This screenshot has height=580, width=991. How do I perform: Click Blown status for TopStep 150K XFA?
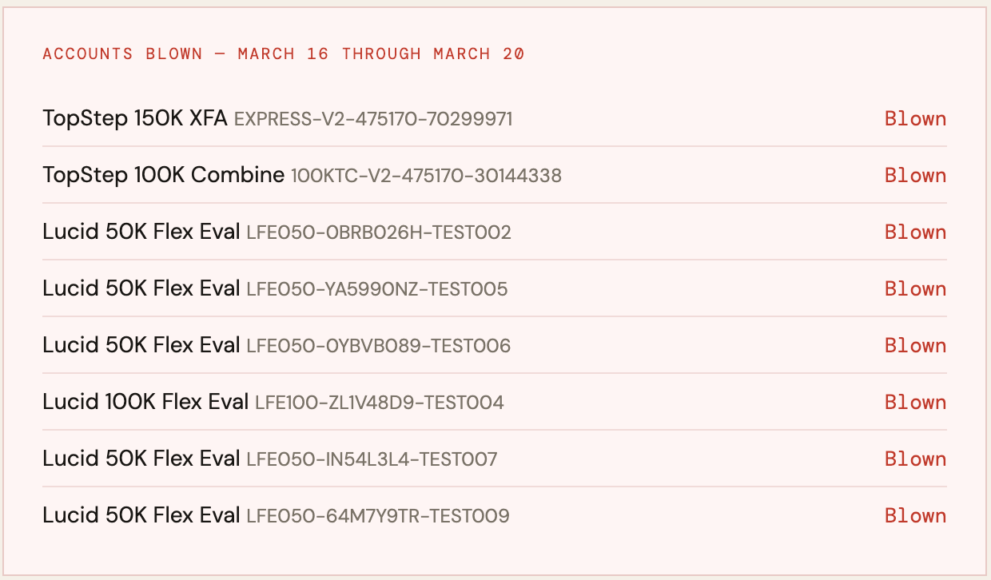point(915,119)
